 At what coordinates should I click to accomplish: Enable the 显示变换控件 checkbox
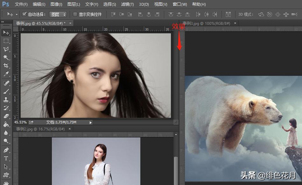coord(75,14)
